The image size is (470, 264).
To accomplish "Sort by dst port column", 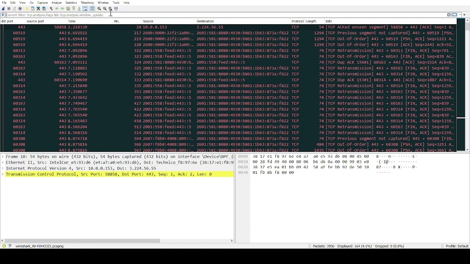I will 13,21.
